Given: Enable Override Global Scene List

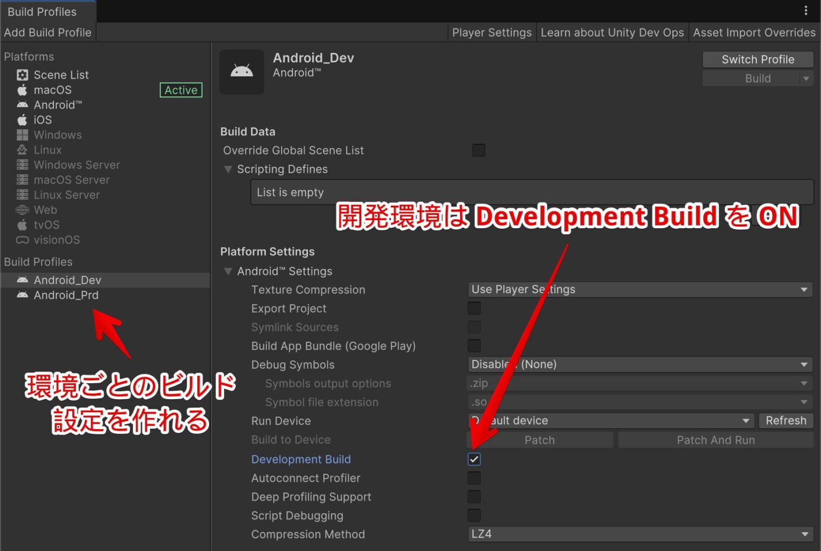Looking at the screenshot, I should [x=478, y=150].
